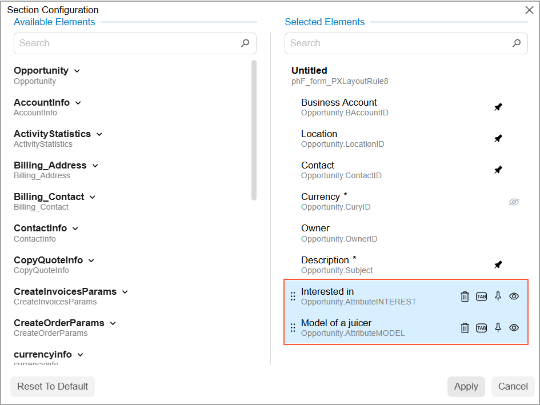Show the hidden Currency field
This screenshot has width=540, height=405.
[x=514, y=202]
